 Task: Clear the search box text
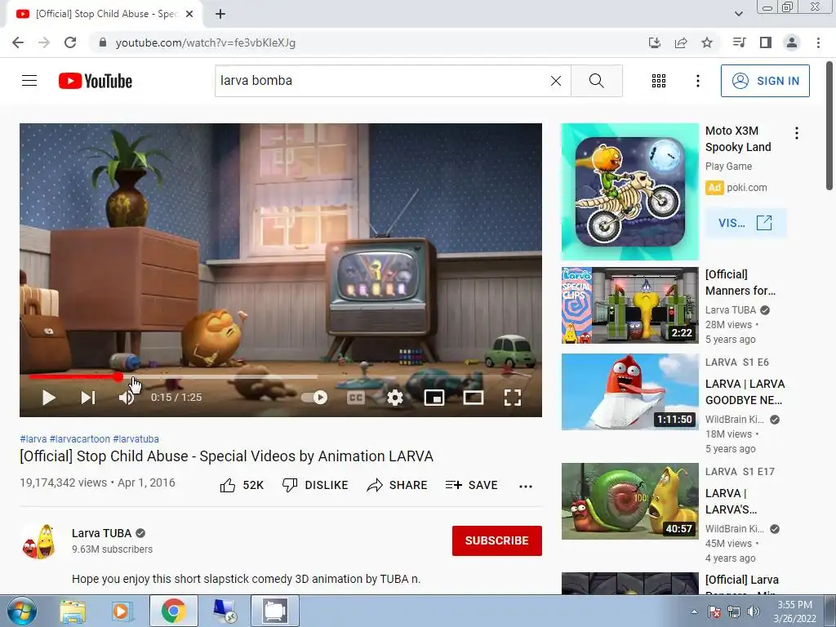click(x=555, y=81)
